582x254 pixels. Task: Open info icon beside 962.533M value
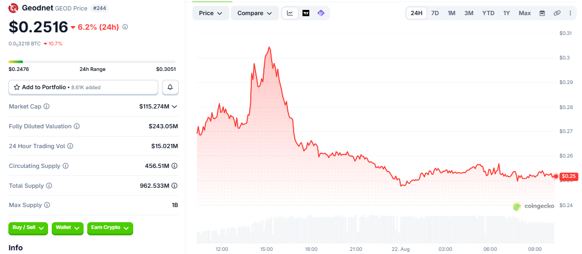point(174,185)
